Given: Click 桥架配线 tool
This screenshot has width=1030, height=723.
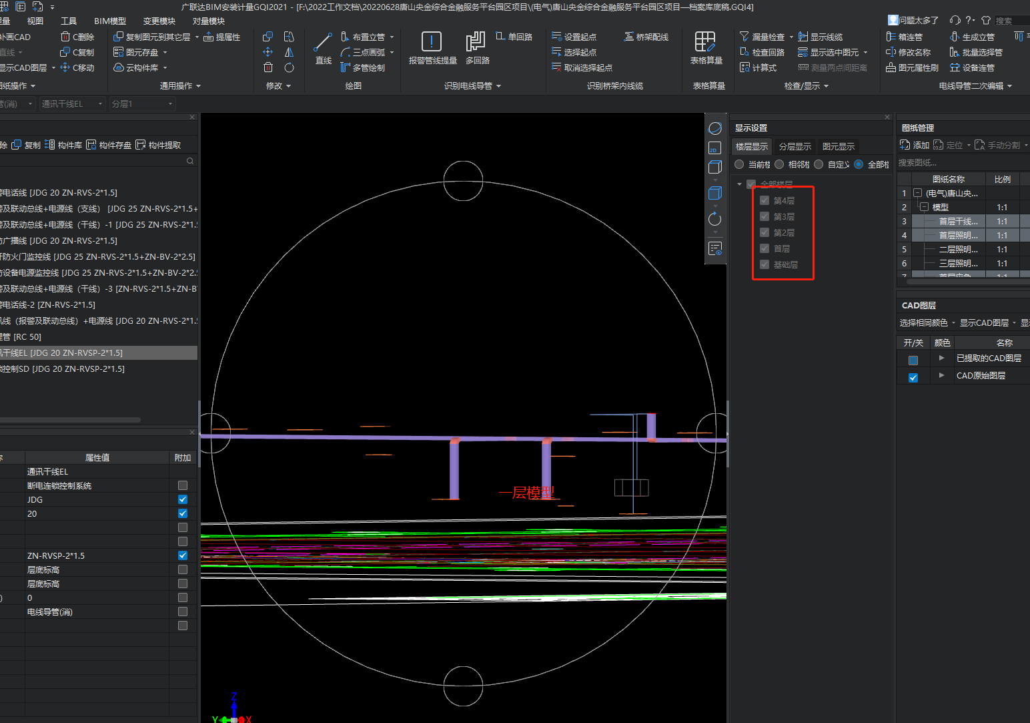Looking at the screenshot, I should (x=646, y=37).
